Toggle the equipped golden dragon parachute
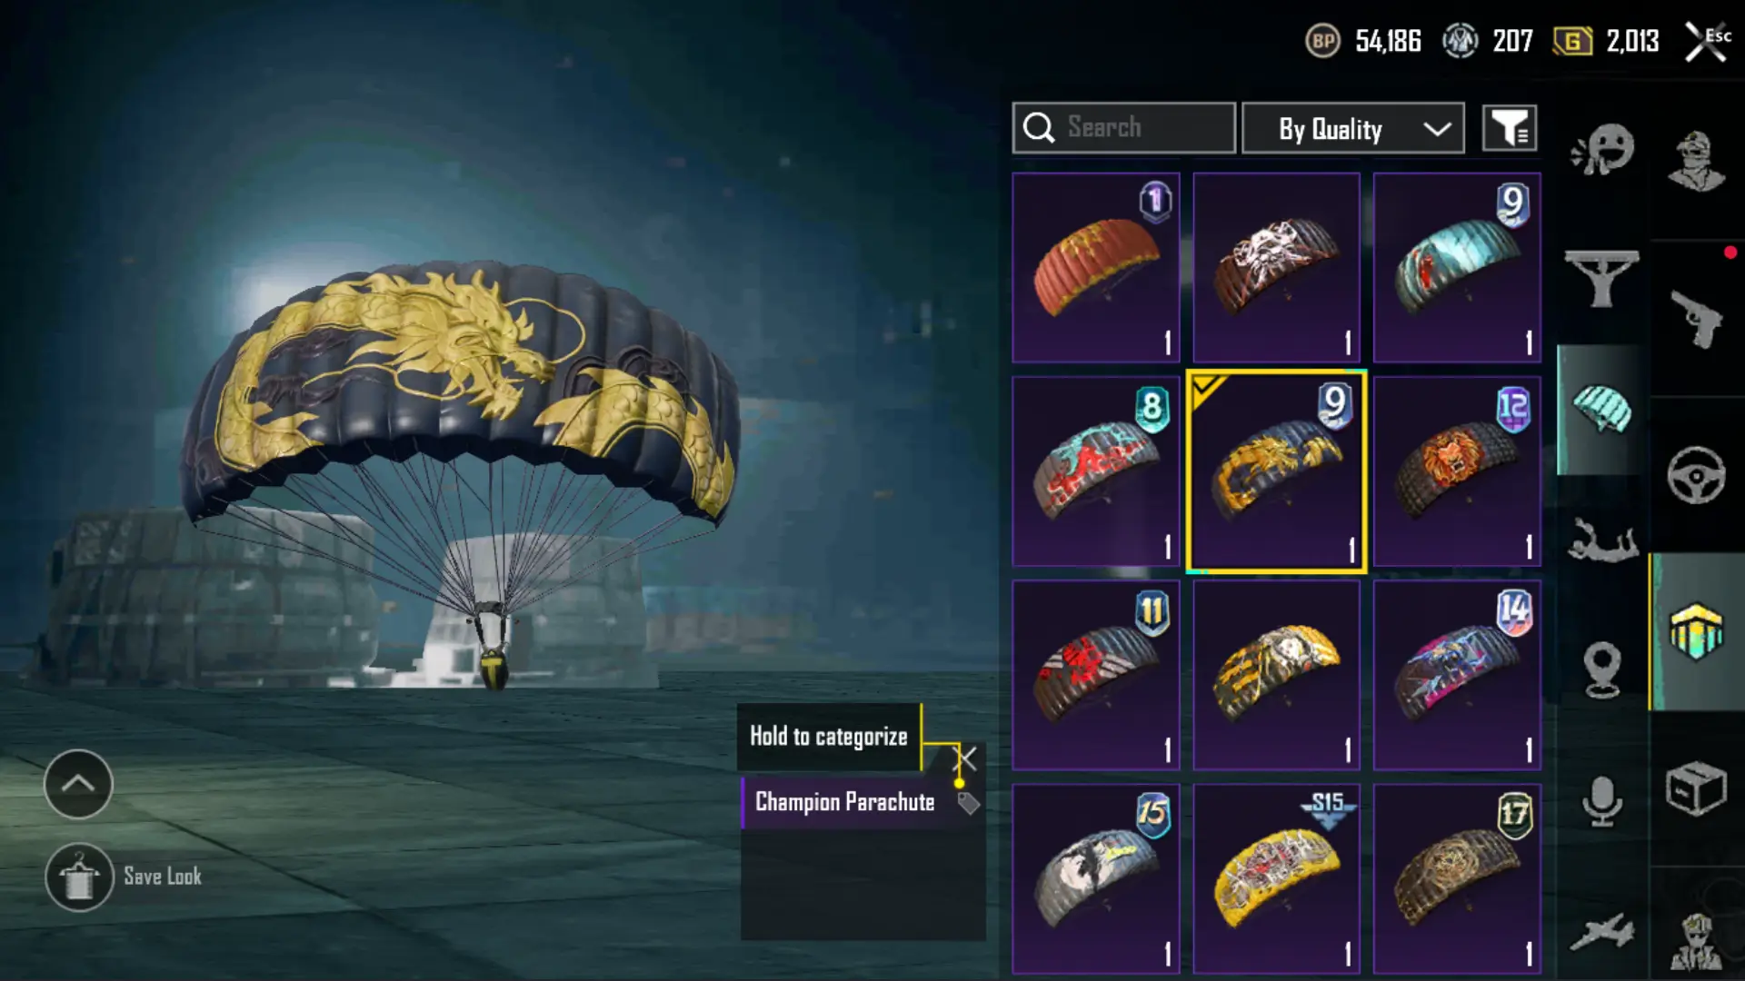1745x981 pixels. click(x=1276, y=471)
